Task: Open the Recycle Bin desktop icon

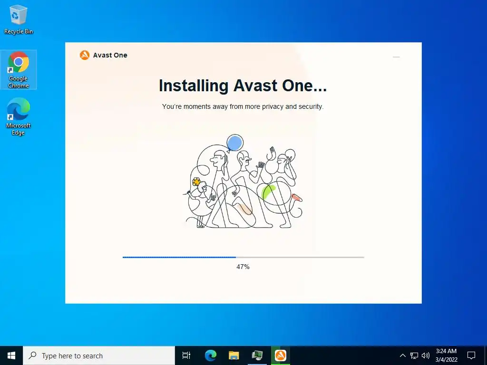Action: (x=19, y=19)
